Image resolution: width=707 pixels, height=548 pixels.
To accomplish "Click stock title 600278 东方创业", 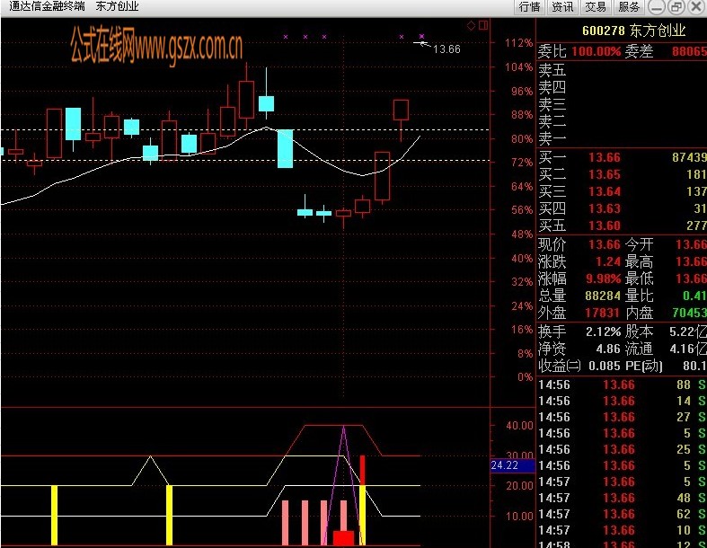I will pyautogui.click(x=633, y=31).
